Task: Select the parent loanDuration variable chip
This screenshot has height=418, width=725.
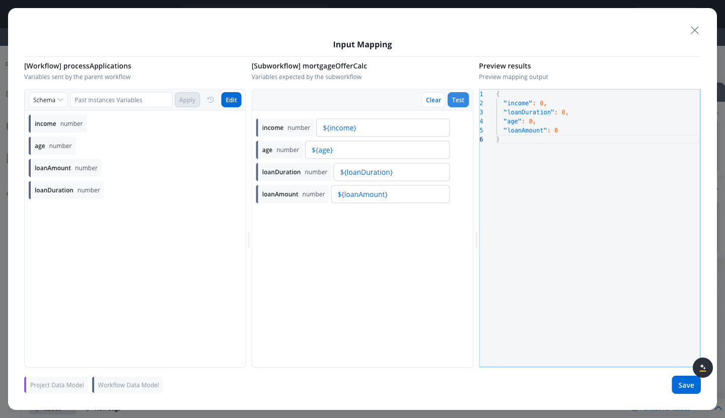Action: (66, 190)
